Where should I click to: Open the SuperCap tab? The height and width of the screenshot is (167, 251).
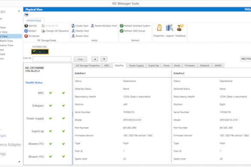point(154,66)
